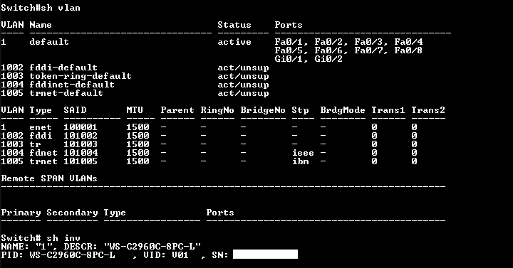The width and height of the screenshot is (513, 268).
Task: Click 'act/unsup' status of fddi-default row
Action: pyautogui.click(x=243, y=68)
